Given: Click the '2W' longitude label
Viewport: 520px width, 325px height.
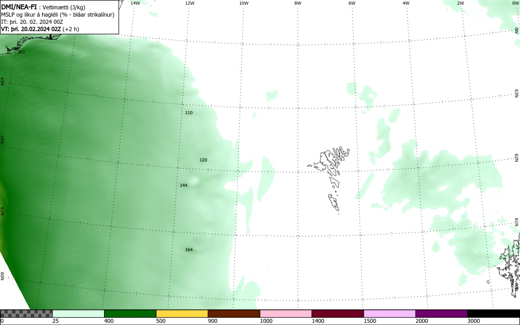Looking at the screenshot, I should tap(460, 3).
